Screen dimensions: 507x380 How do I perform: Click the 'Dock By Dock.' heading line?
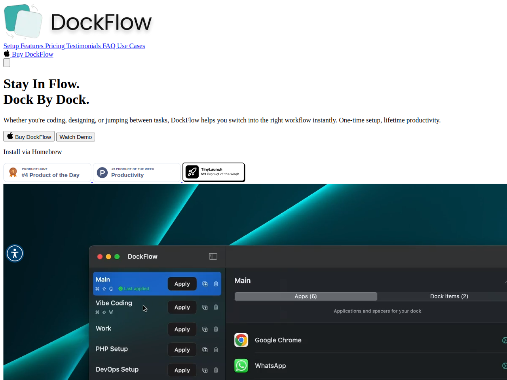[x=46, y=100]
